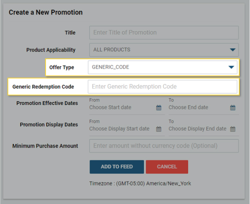Expand the Product Applicability dropdown arrow
The width and height of the screenshot is (250, 204).
click(233, 50)
